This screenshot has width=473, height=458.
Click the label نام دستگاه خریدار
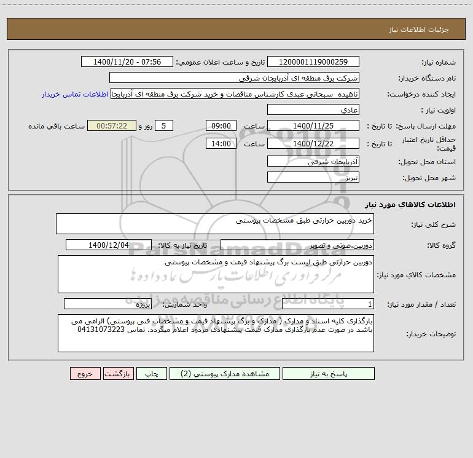click(427, 79)
